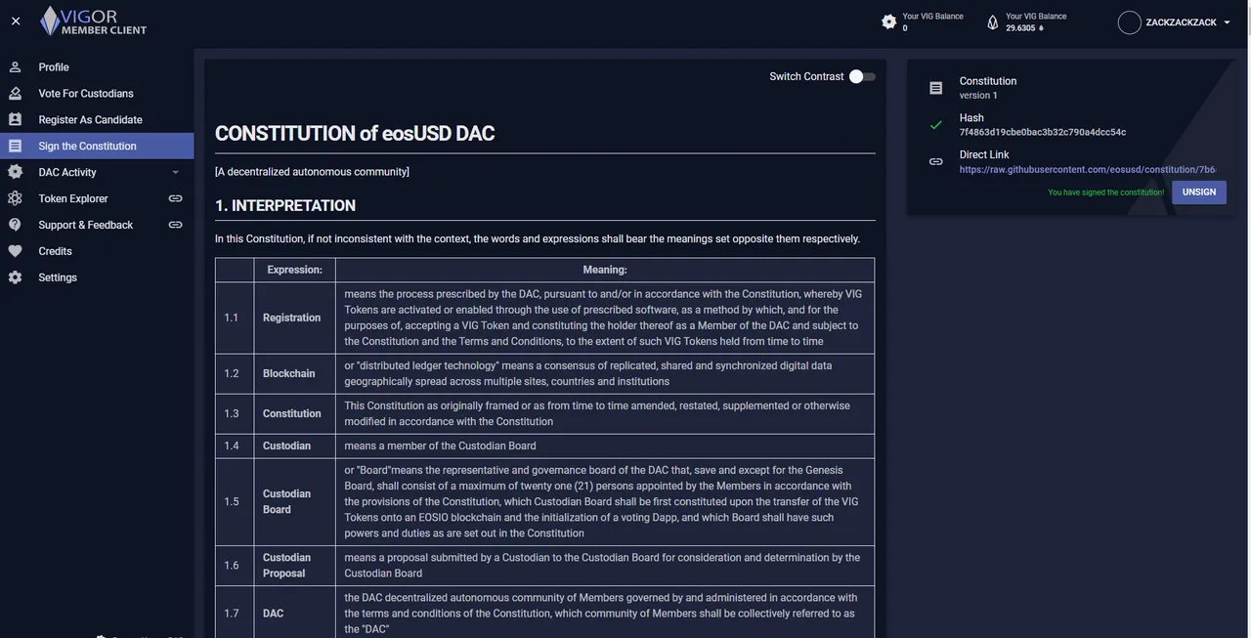This screenshot has height=638, width=1251.
Task: Click 'version 1' under Constitution
Action: tap(978, 95)
